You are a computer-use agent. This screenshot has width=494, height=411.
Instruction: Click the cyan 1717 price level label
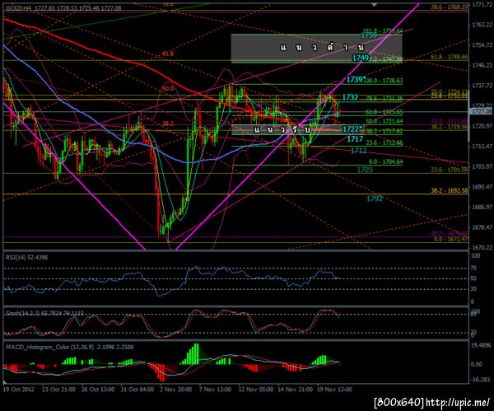[355, 139]
